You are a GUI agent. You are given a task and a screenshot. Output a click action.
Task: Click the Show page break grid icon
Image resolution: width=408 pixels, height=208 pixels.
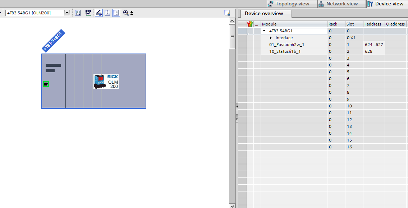(x=107, y=13)
